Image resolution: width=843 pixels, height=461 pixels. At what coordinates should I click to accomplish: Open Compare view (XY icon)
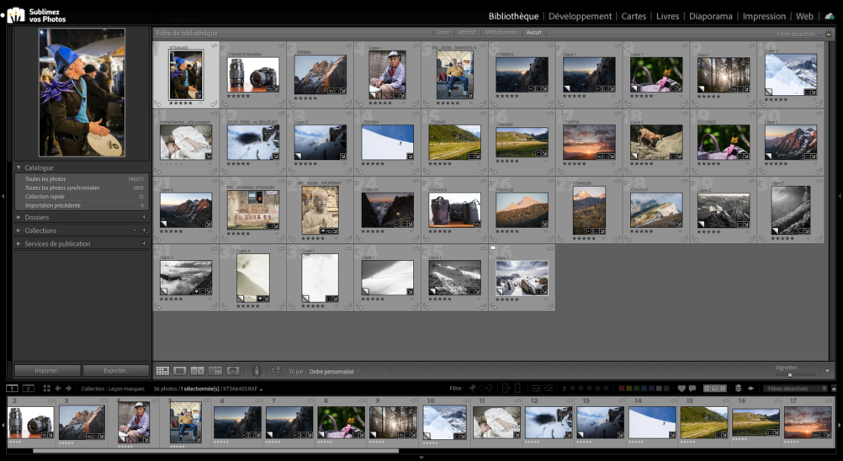click(x=198, y=371)
